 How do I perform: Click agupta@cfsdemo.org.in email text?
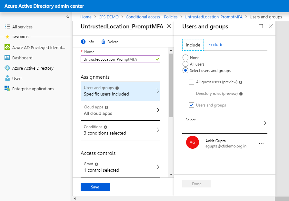pos(226,146)
